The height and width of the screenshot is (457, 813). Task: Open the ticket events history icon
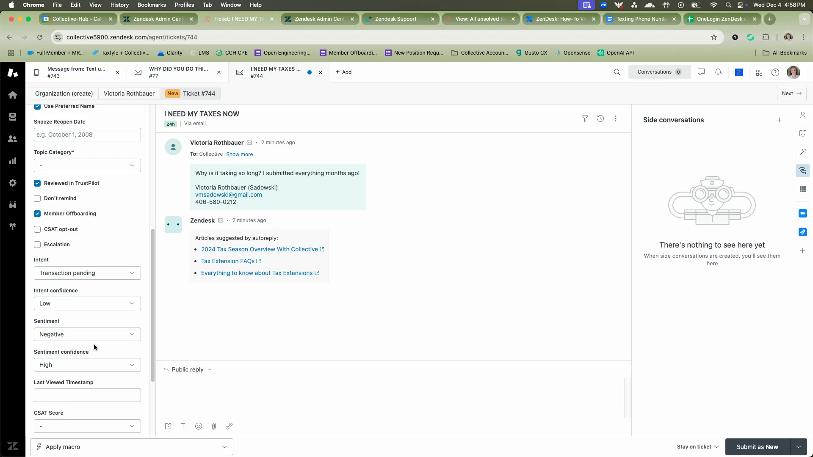600,119
